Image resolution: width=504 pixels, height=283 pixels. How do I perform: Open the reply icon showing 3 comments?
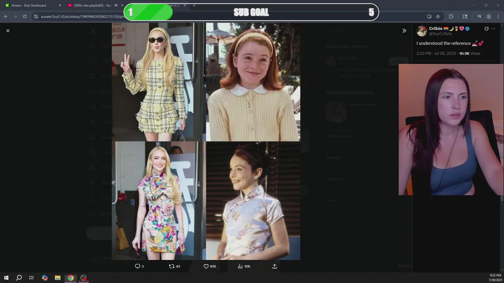139,266
